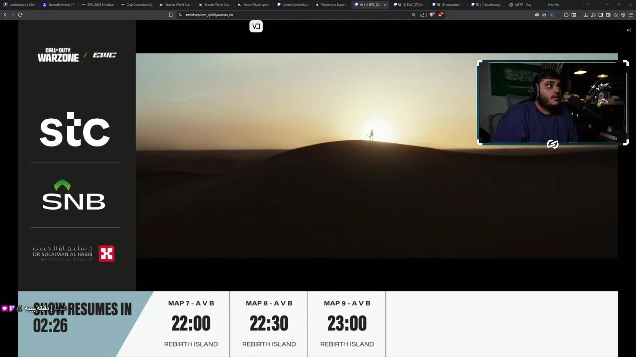
Task: Click the Map 7 22:00 schedule time
Action: point(191,324)
